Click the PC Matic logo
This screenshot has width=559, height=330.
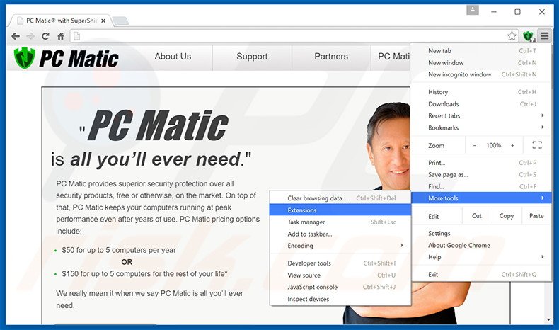[67, 58]
